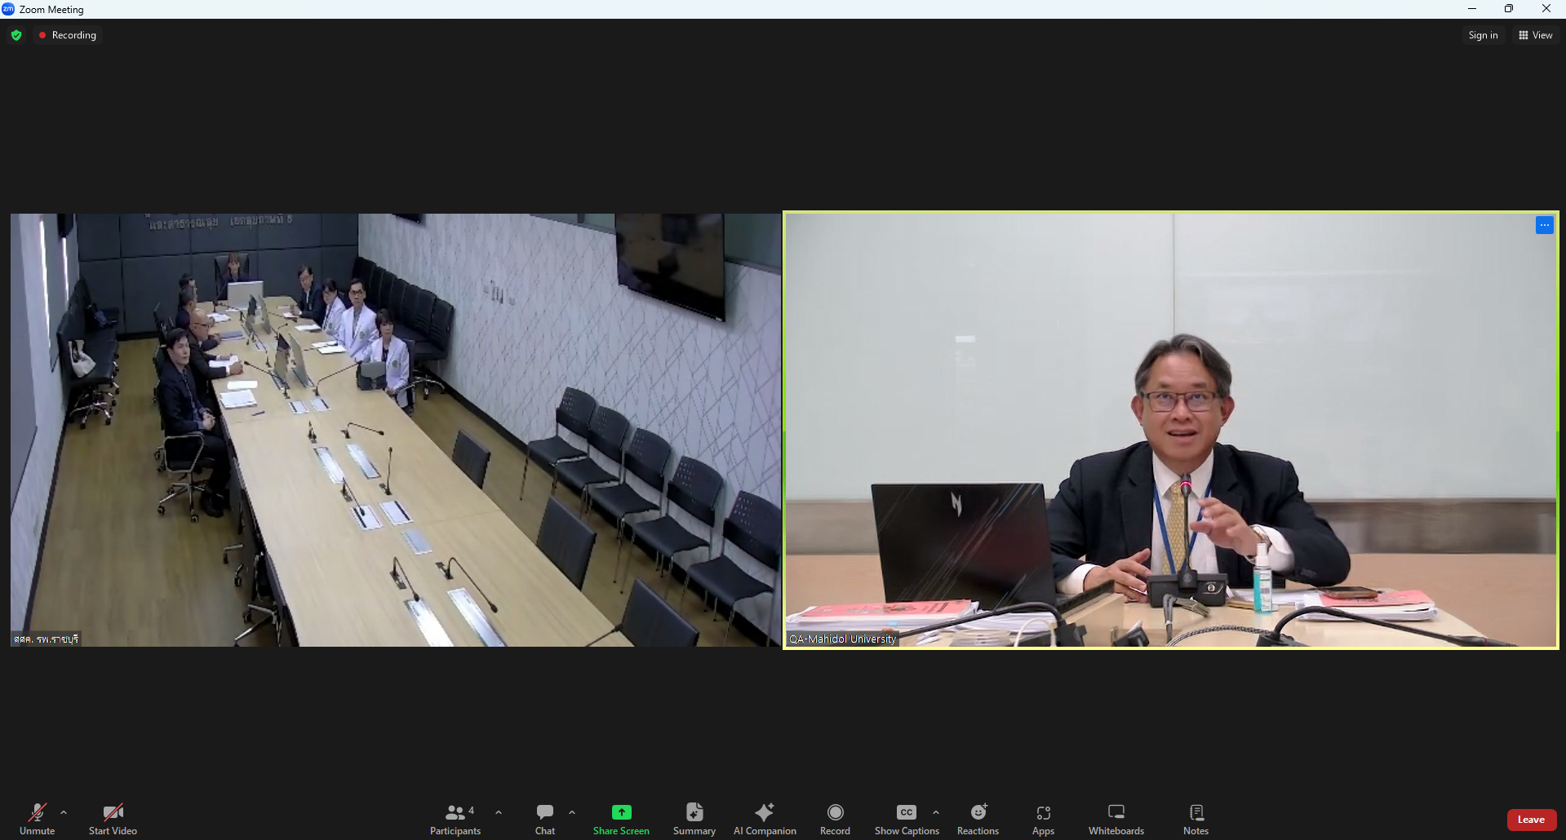Open Zoom Apps
Screen dimensions: 1566x840
pyautogui.click(x=1043, y=818)
